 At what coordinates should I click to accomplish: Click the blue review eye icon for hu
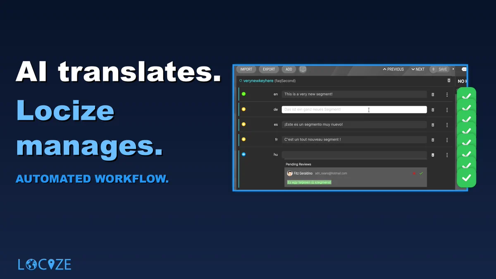243,154
